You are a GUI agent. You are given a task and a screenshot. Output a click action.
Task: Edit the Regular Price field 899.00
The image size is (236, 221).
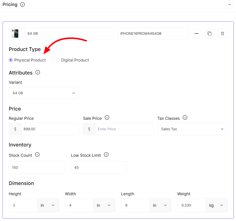tap(50, 129)
